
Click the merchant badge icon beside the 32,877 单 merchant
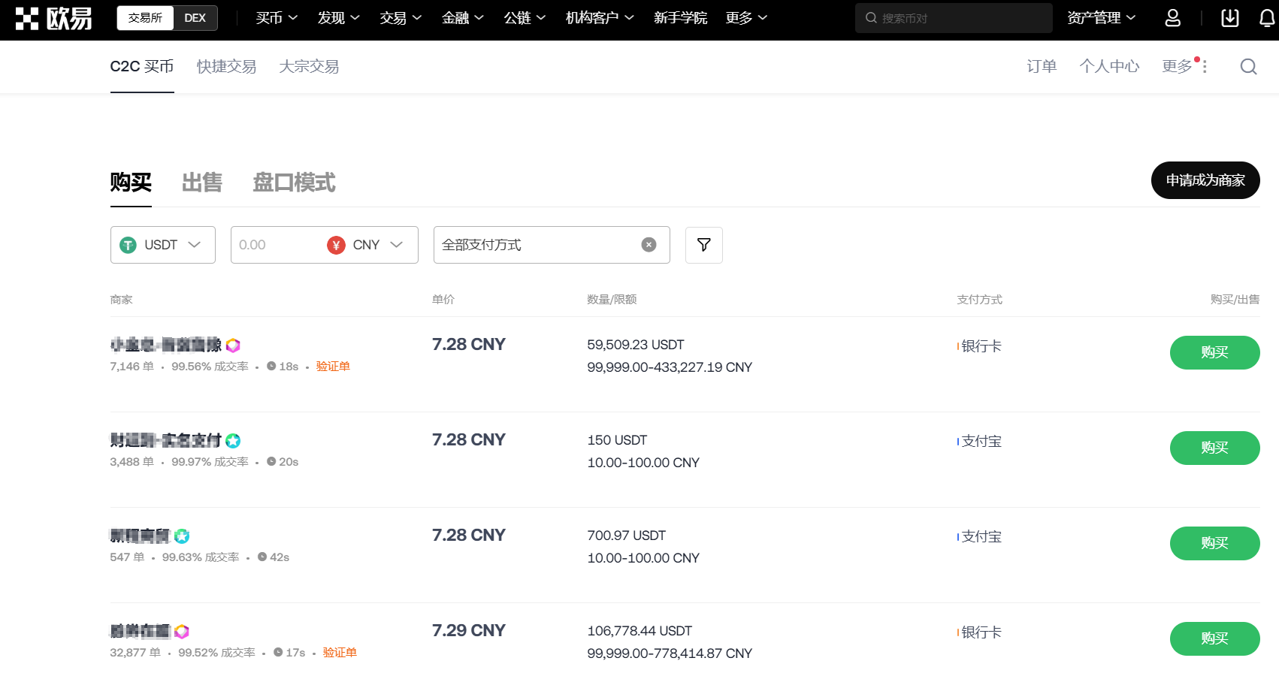point(182,632)
